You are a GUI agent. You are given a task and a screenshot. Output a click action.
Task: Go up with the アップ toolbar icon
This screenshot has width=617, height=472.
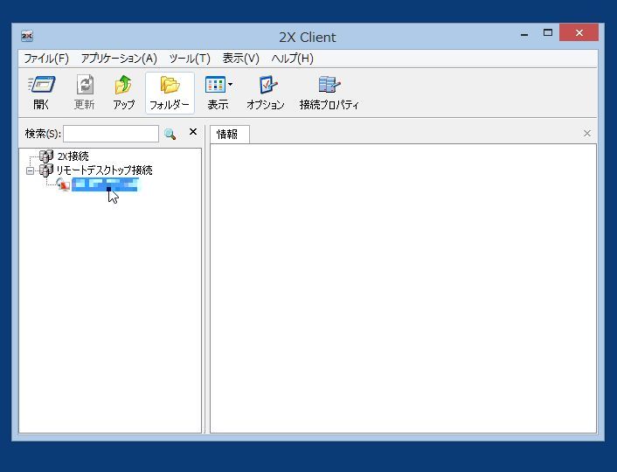123,93
